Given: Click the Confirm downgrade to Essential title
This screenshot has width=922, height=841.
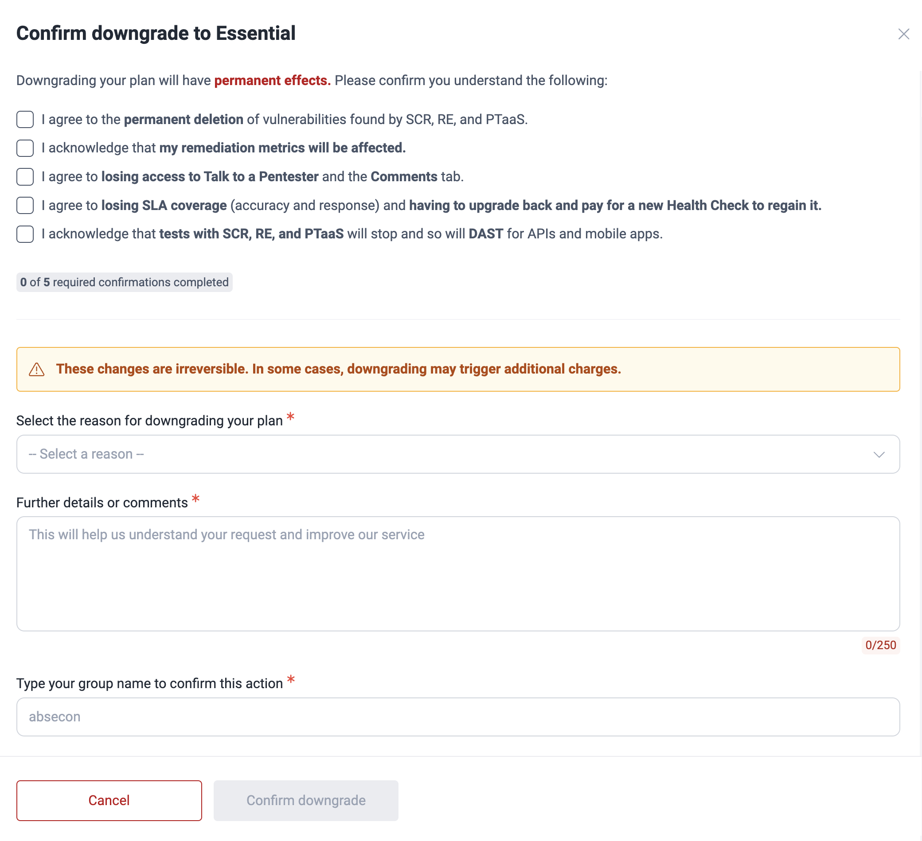Looking at the screenshot, I should pos(156,32).
